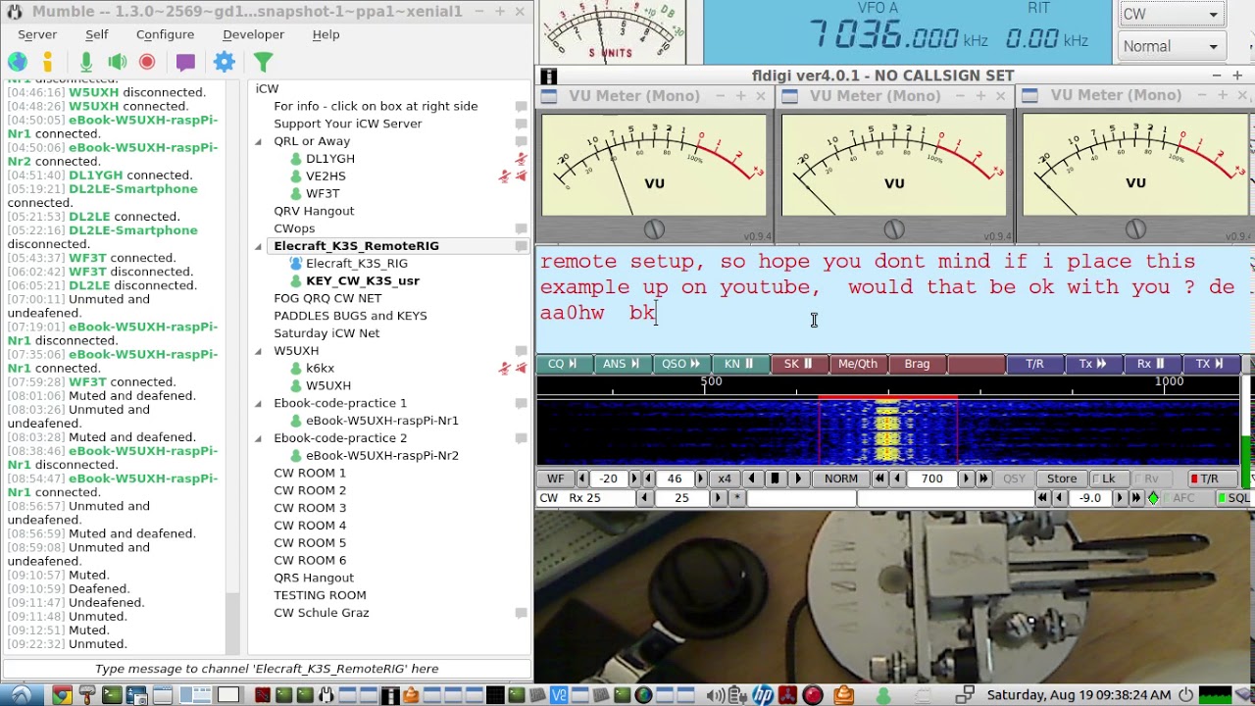The image size is (1255, 706).
Task: Click knob icon under first VU Meter
Action: point(654,229)
